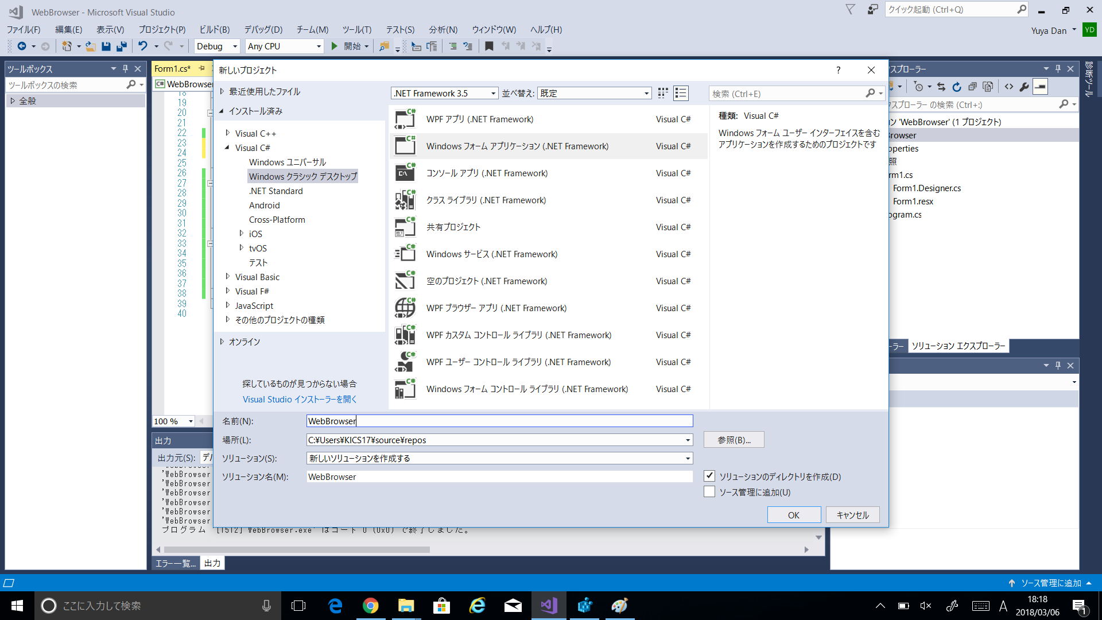Image resolution: width=1102 pixels, height=620 pixels.
Task: Click the project name input field
Action: pyautogui.click(x=499, y=421)
